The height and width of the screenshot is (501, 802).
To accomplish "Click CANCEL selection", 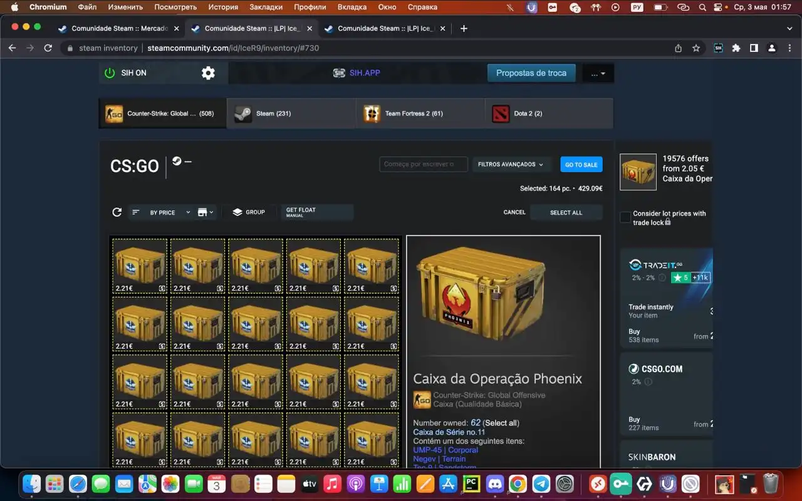I will [514, 212].
